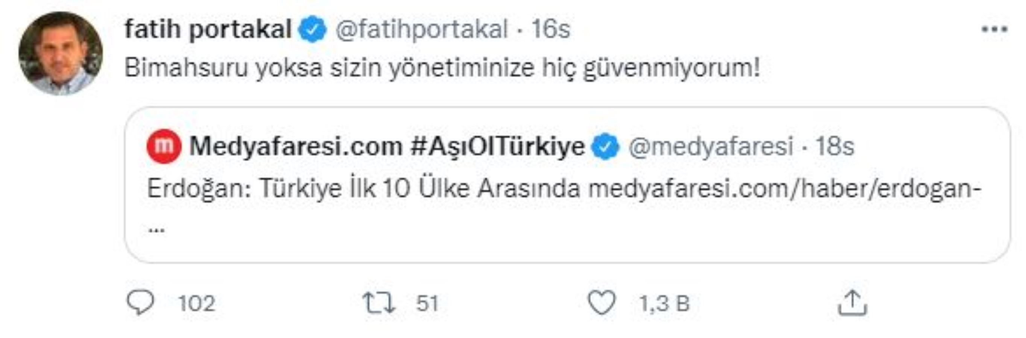Click the Medyafaresi verified badge
This screenshot has width=1026, height=338.
[605, 146]
